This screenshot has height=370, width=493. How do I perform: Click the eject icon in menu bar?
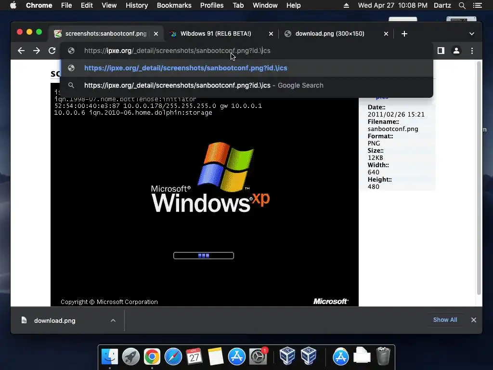pyautogui.click(x=346, y=5)
